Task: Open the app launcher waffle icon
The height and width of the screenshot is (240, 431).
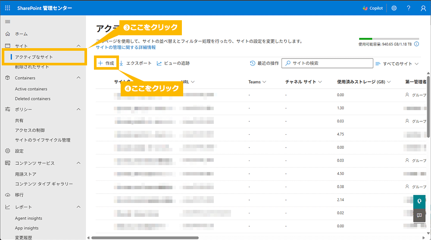Action: [7, 8]
